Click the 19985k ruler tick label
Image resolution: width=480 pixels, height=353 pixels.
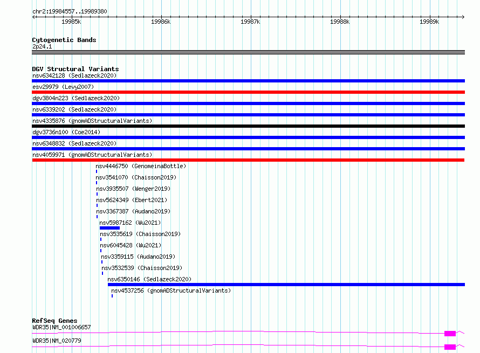click(71, 22)
